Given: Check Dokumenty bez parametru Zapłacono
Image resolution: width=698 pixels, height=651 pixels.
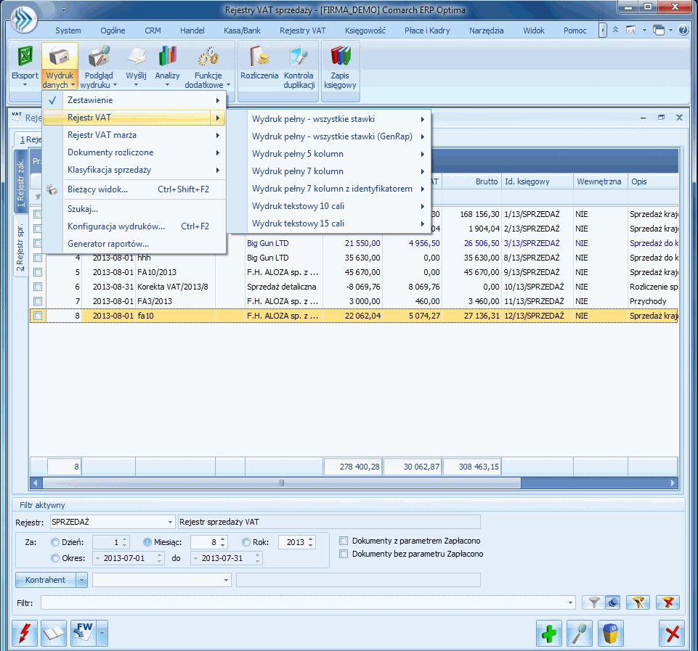Looking at the screenshot, I should pos(344,554).
